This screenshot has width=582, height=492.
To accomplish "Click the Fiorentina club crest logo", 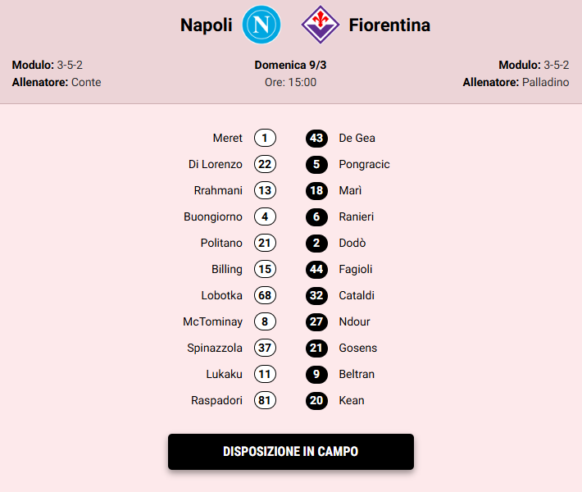I will (x=320, y=25).
